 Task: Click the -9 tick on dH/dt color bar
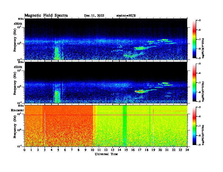(199, 58)
